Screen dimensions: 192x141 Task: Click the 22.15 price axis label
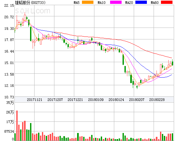(9, 5)
